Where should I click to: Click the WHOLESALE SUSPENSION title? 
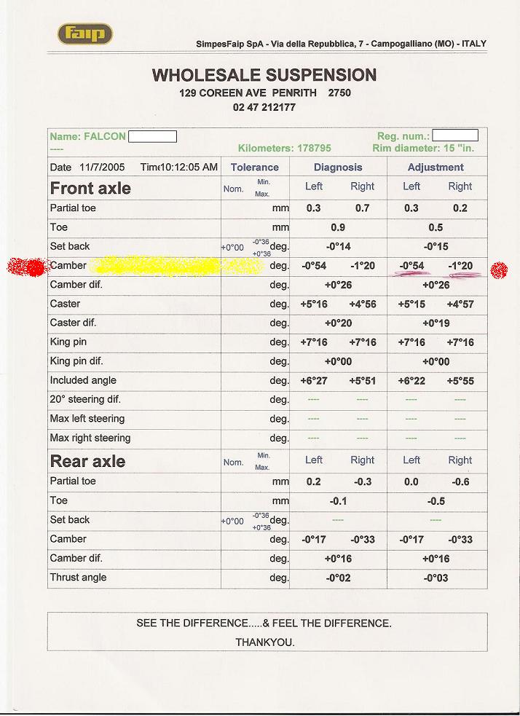click(264, 75)
